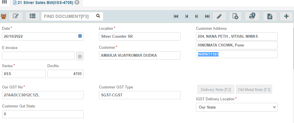Click the pencil edit document button
Viewport: 294px width, 123px height.
coord(219,16)
